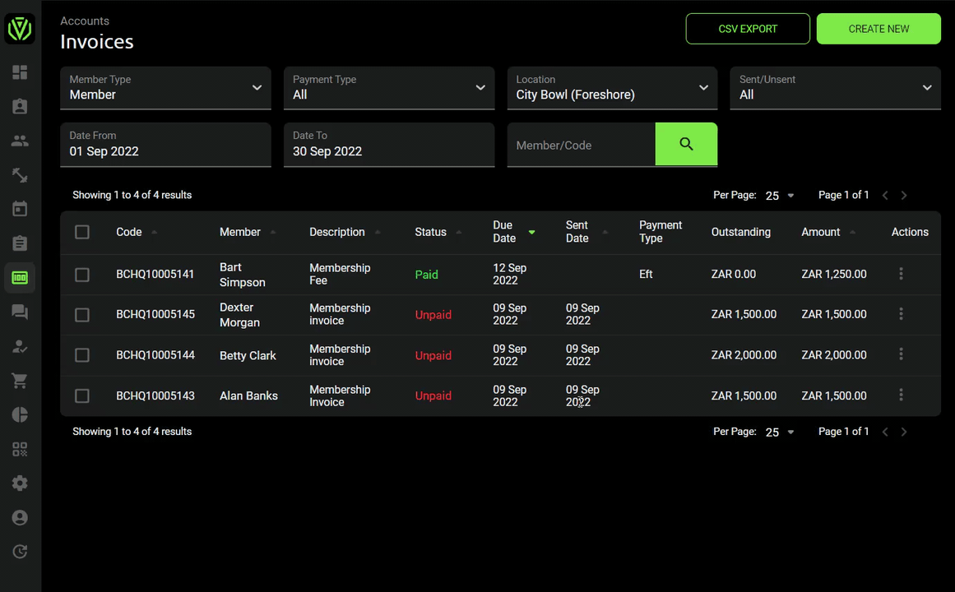Viewport: 955px width, 592px height.
Task: Go to previous page using bottom arrow
Action: [x=885, y=432]
